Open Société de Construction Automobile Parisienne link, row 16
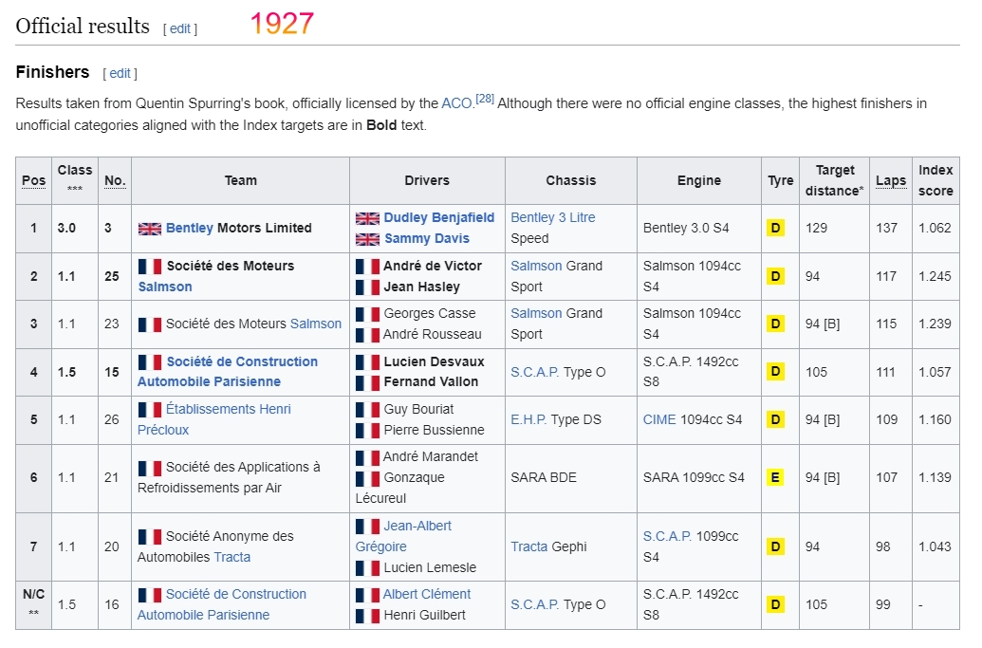This screenshot has height=648, width=982. click(x=222, y=604)
